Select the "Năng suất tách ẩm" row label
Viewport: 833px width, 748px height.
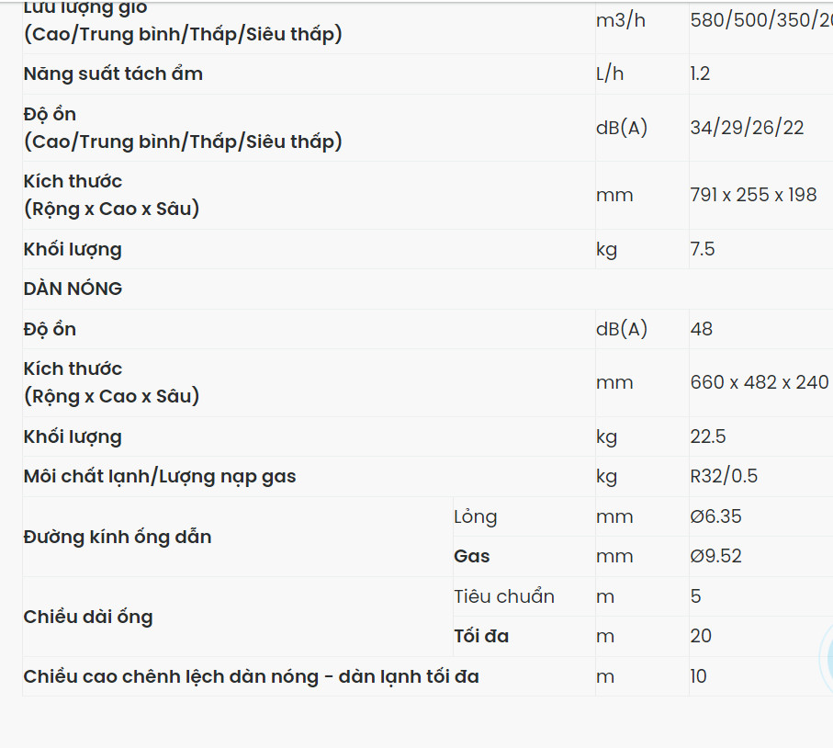(x=113, y=74)
